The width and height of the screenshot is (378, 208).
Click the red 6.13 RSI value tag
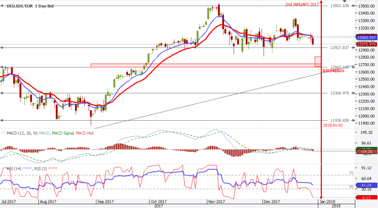click(x=367, y=198)
